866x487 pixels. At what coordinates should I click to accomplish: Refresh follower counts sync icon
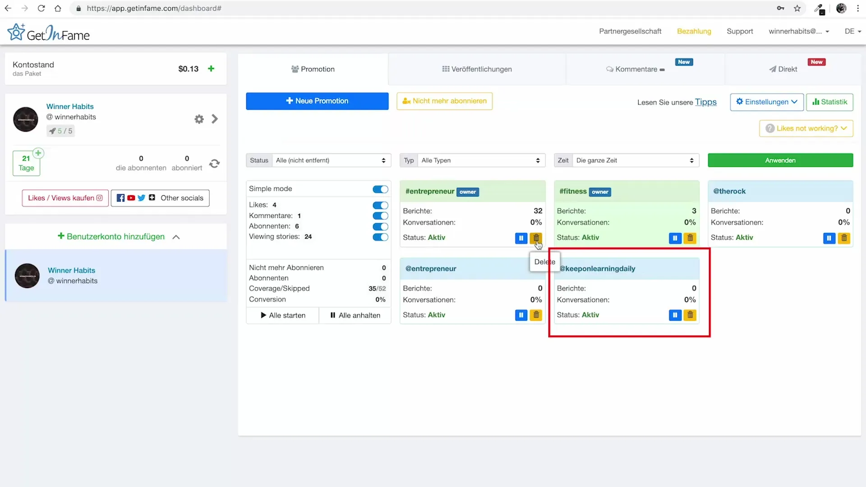pos(215,163)
